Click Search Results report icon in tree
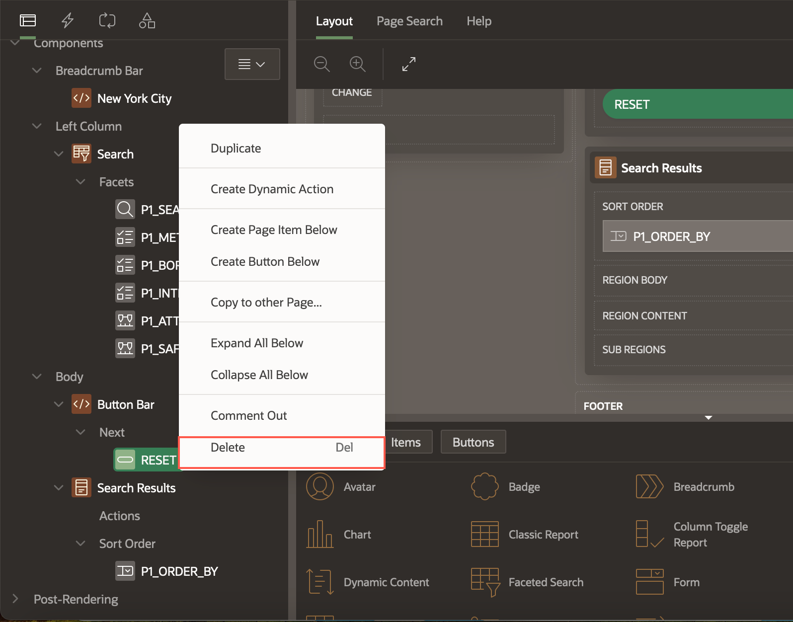 coord(81,488)
